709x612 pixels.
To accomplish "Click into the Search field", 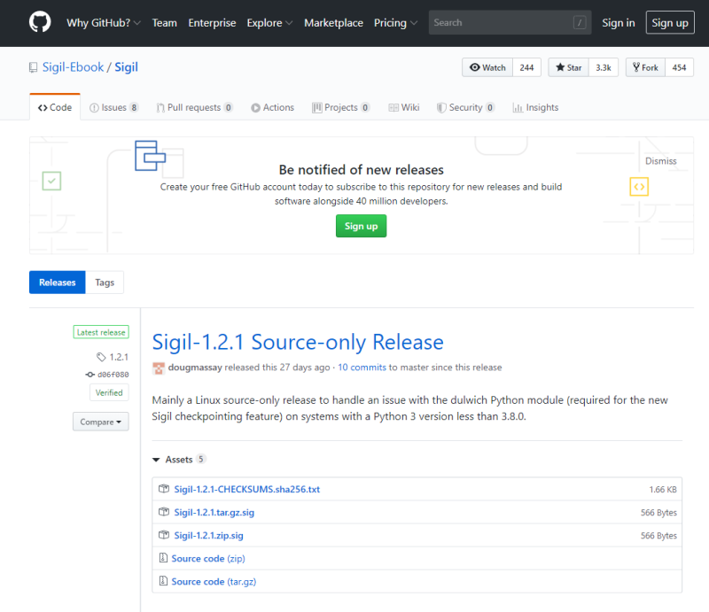I will [x=510, y=23].
